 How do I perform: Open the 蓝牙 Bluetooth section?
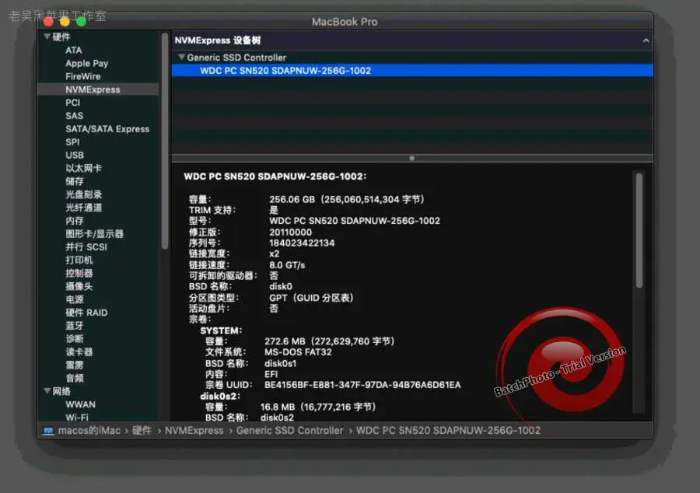[75, 326]
